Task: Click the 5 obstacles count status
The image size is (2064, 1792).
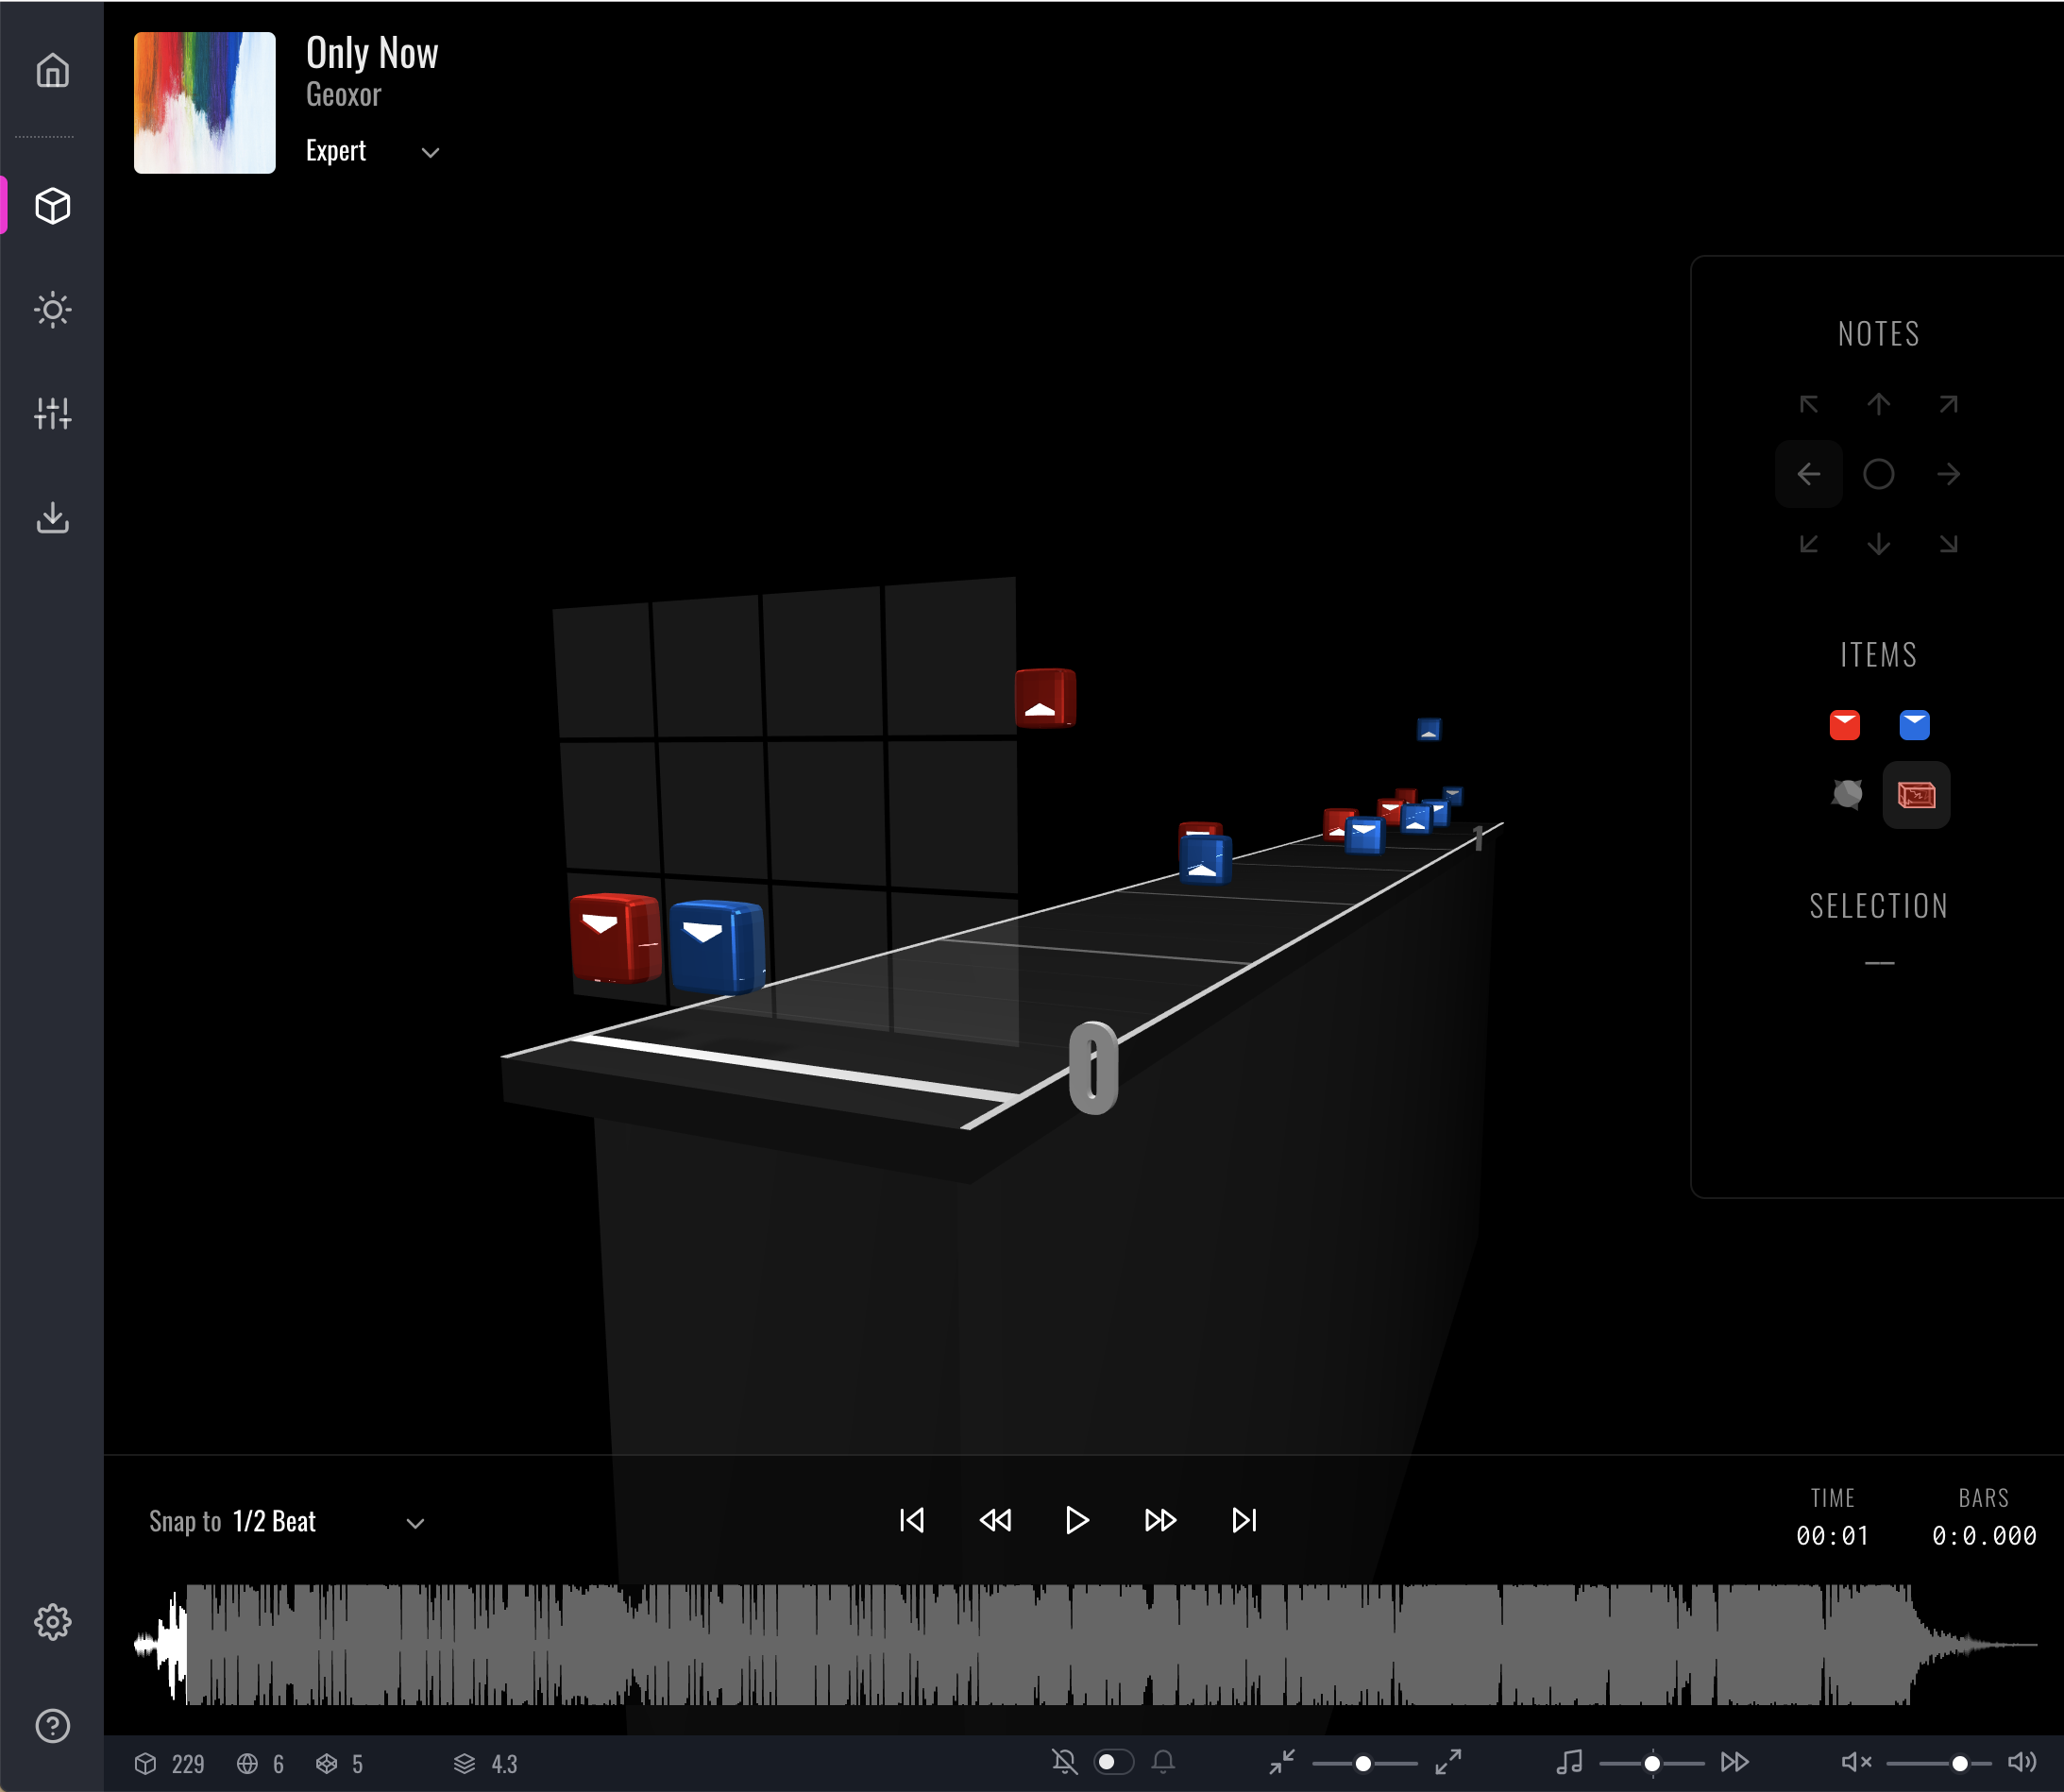Action: click(x=340, y=1764)
